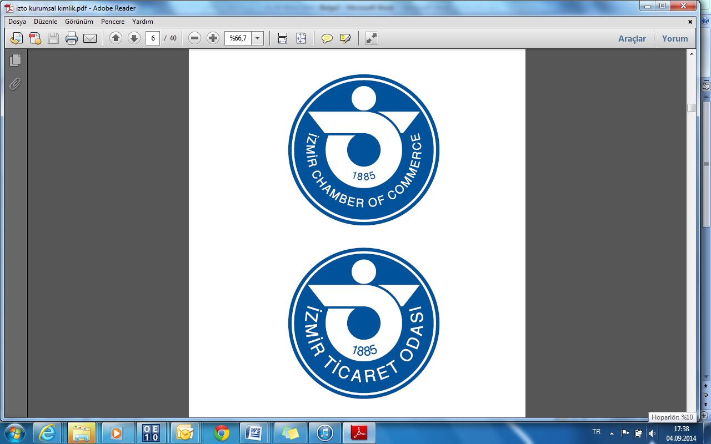This screenshot has height=444, width=711.
Task: Open Windows Explorer from the taskbar
Action: click(x=82, y=433)
